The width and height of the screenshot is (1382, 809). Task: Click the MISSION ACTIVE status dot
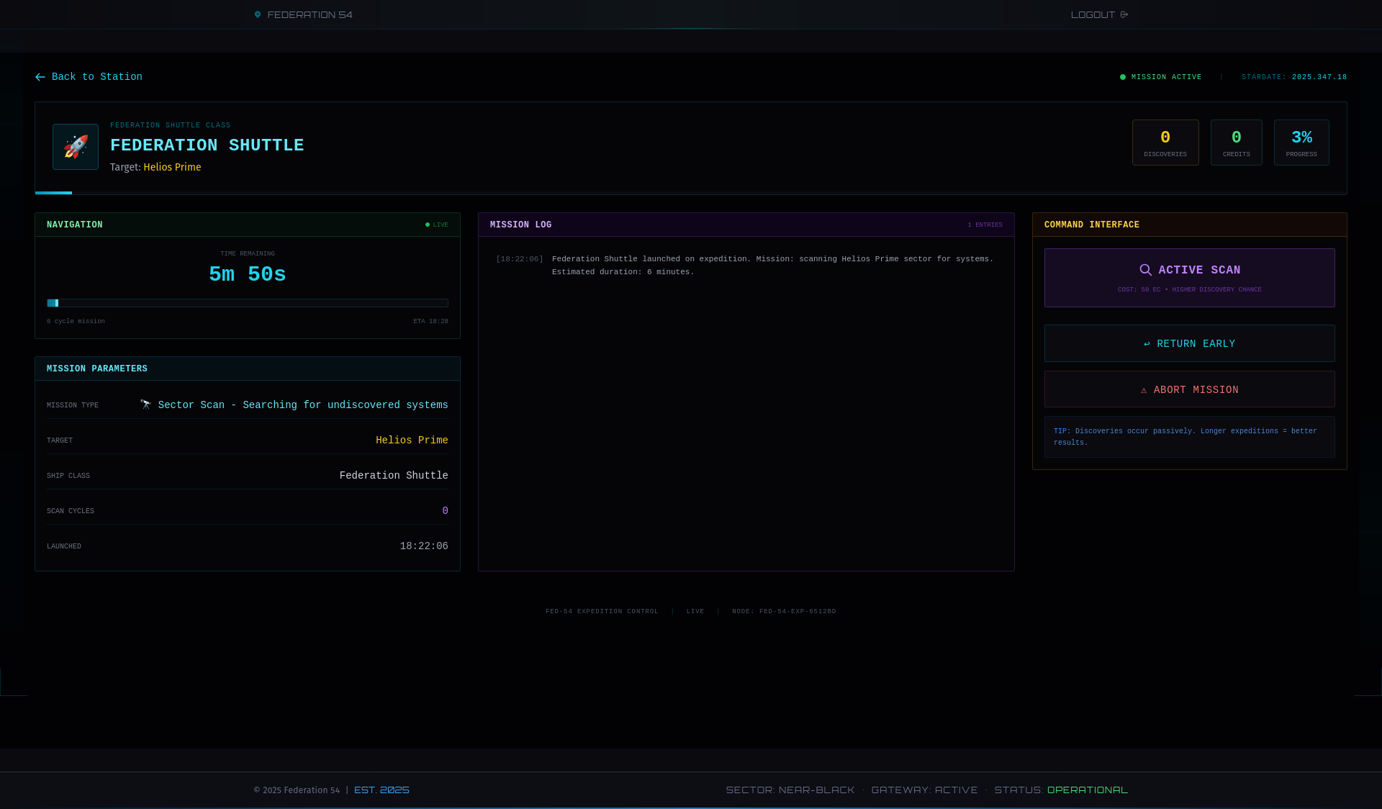pyautogui.click(x=1121, y=76)
